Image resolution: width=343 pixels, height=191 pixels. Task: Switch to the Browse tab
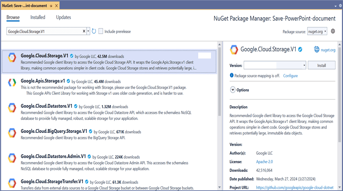(x=13, y=17)
